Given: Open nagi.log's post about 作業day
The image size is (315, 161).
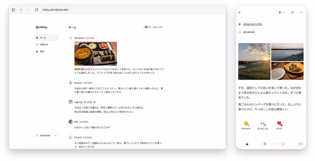Looking at the screenshot, I should pos(109,110).
